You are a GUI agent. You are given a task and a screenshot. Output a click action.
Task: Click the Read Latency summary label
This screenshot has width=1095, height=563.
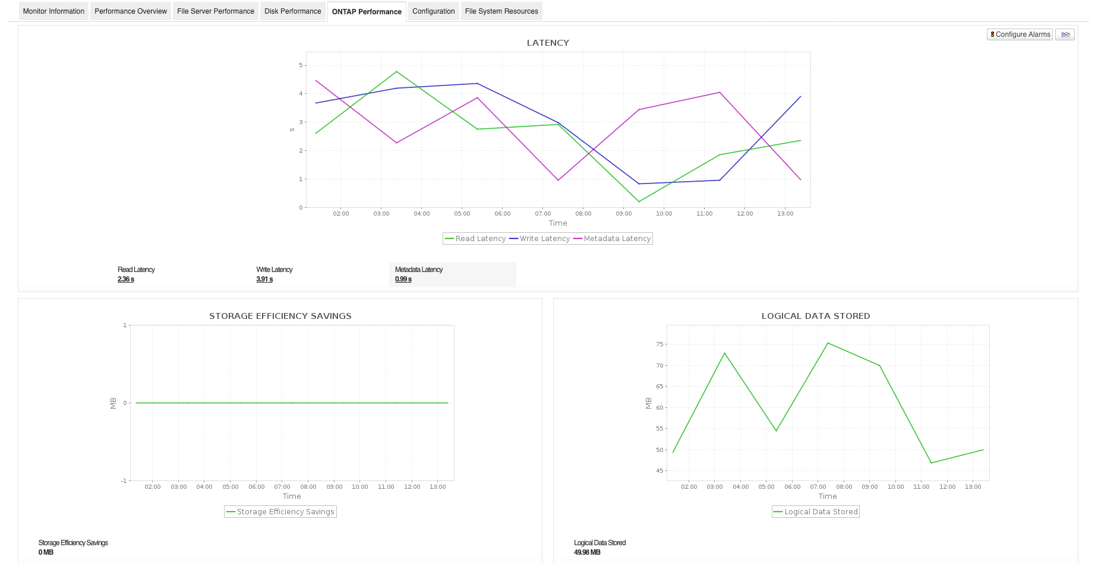(136, 270)
